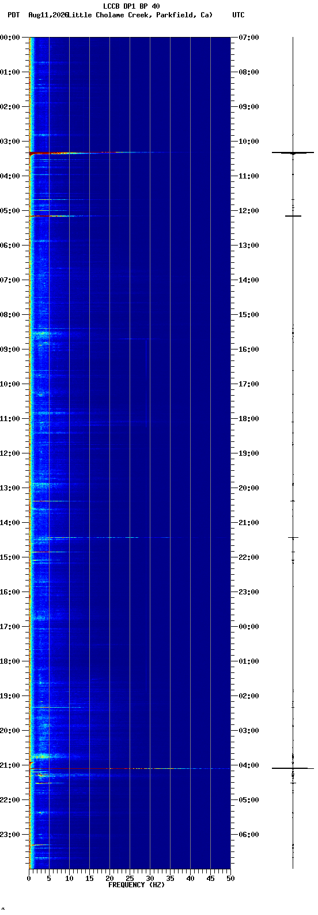The image size is (318, 915).
Task: Pick the '11:00' label on the UTC axis
Action: [x=249, y=176]
